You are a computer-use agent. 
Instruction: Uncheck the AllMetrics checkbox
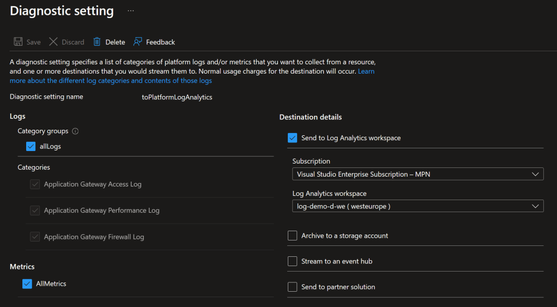coord(27,284)
